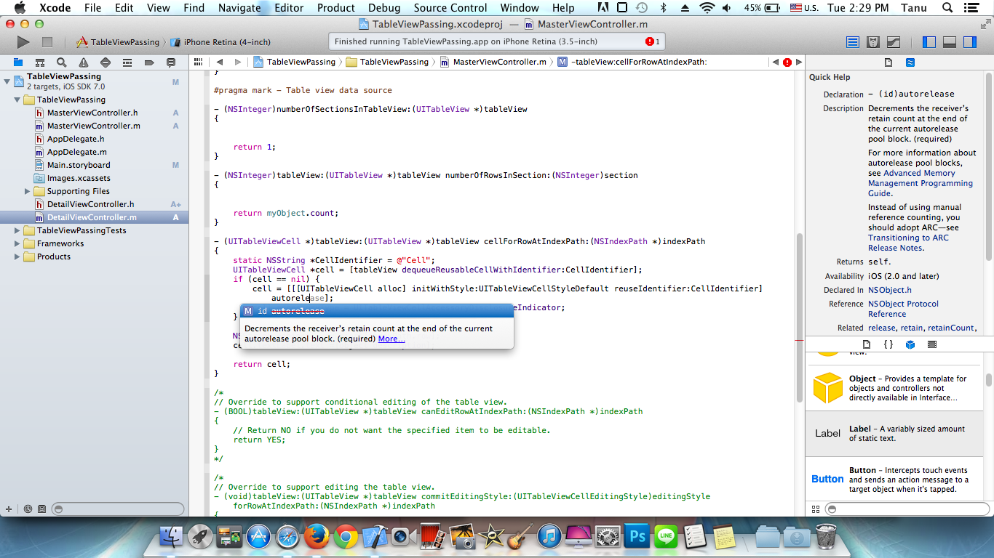Go back in editor history

[x=220, y=62]
